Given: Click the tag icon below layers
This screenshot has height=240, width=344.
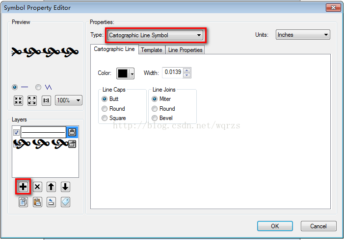Looking at the screenshot, I should (65, 202).
